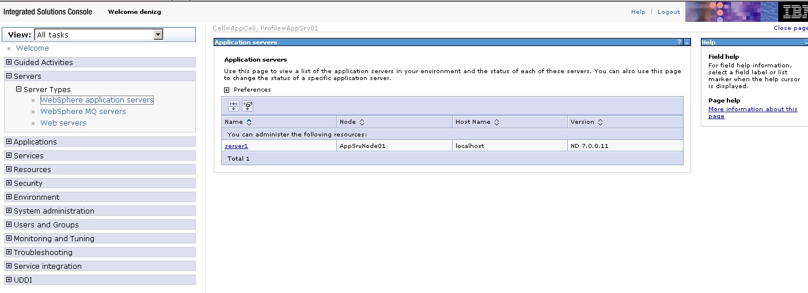
Task: Click the Logout link in the header
Action: click(669, 12)
